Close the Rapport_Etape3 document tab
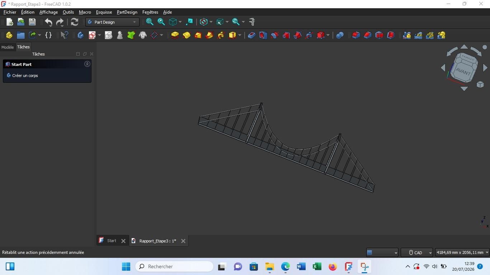This screenshot has height=275, width=490. click(183, 241)
